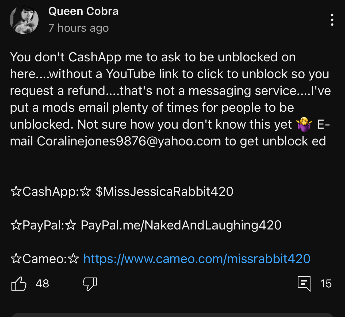Image resolution: width=345 pixels, height=317 pixels.
Task: Open the cameo.com/missrabbit420 link
Action: click(197, 259)
